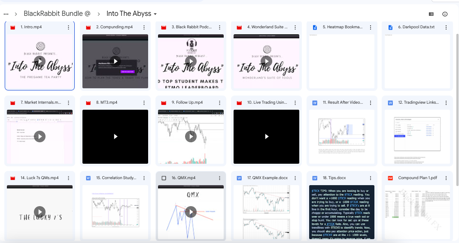Show hidden folders via breadcrumb ellipsis
Viewport: 459px width, 243px height.
[x=6, y=14]
